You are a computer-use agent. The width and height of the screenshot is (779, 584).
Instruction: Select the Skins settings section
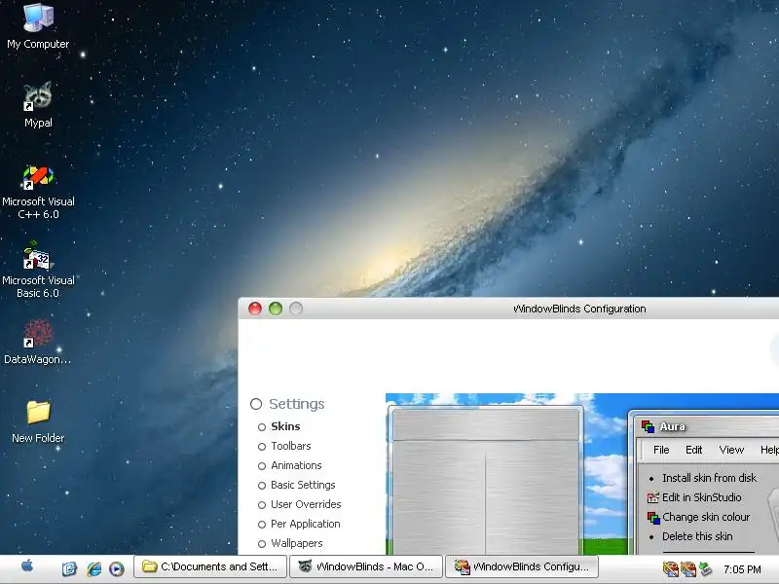(285, 426)
